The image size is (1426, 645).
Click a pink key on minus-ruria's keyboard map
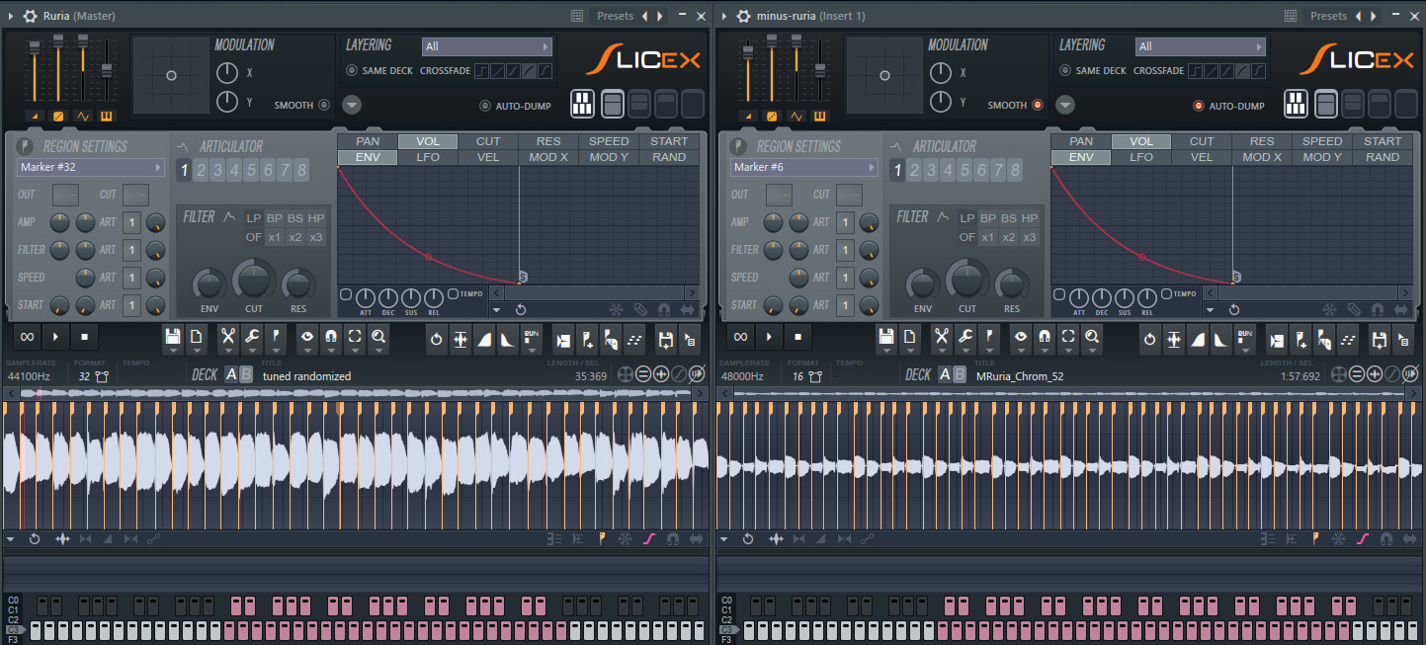point(949,606)
